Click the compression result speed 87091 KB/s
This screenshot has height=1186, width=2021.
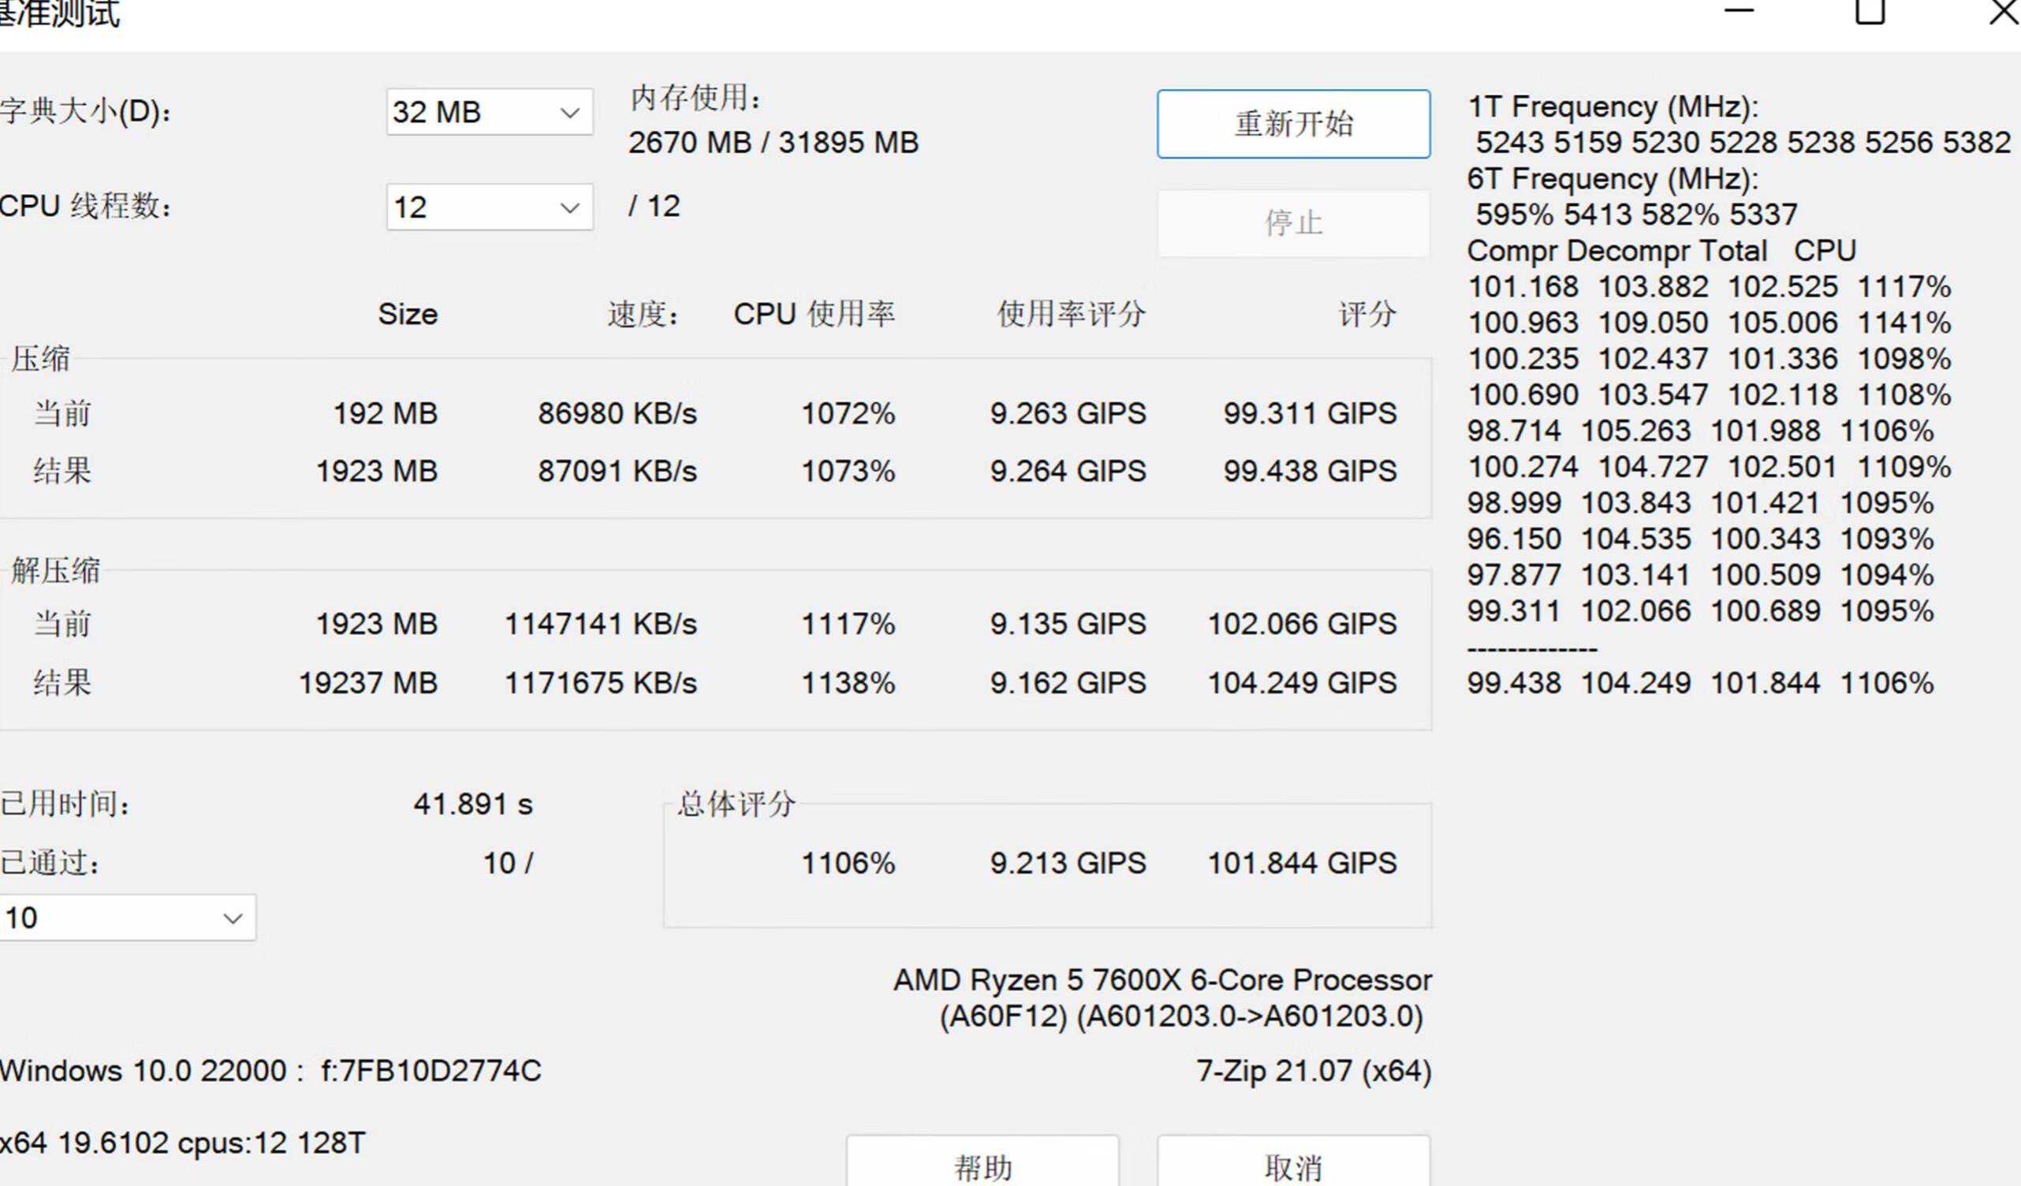(x=617, y=471)
